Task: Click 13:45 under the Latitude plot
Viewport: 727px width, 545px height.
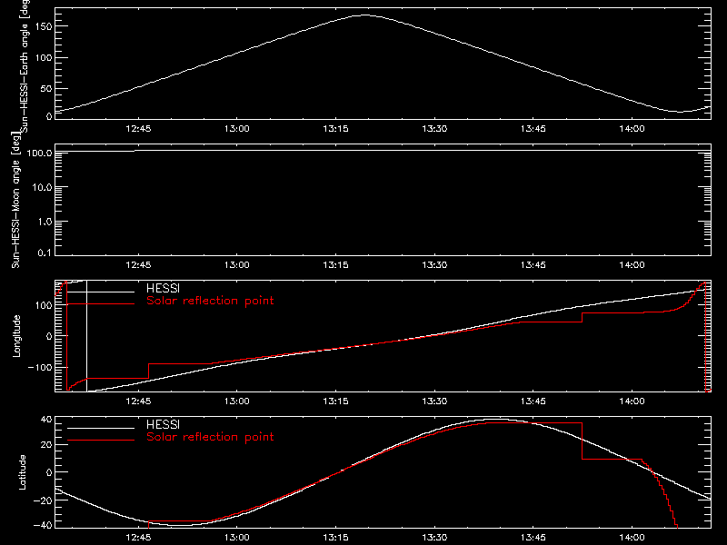Action: click(x=533, y=538)
